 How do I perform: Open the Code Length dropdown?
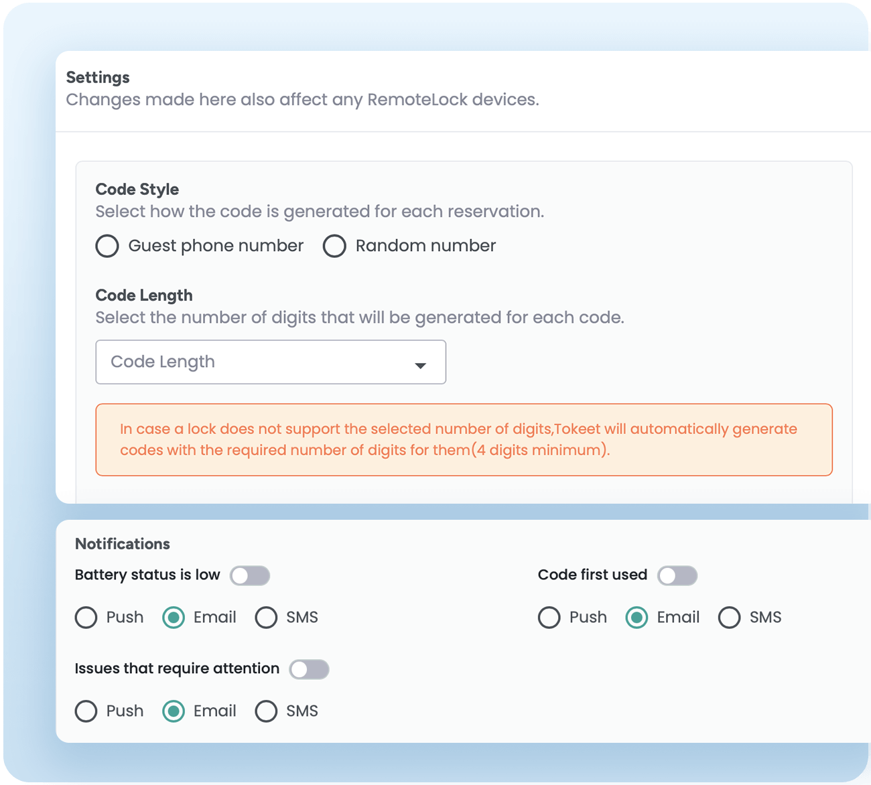(270, 362)
